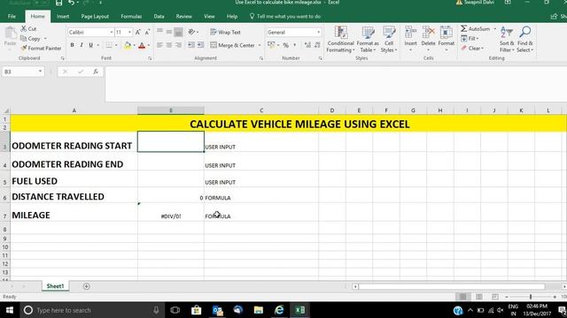Open the General number format dropdown

point(318,33)
